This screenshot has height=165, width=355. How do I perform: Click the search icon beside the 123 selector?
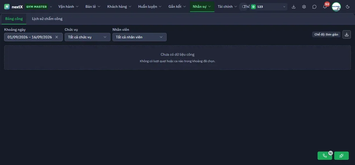(x=244, y=7)
